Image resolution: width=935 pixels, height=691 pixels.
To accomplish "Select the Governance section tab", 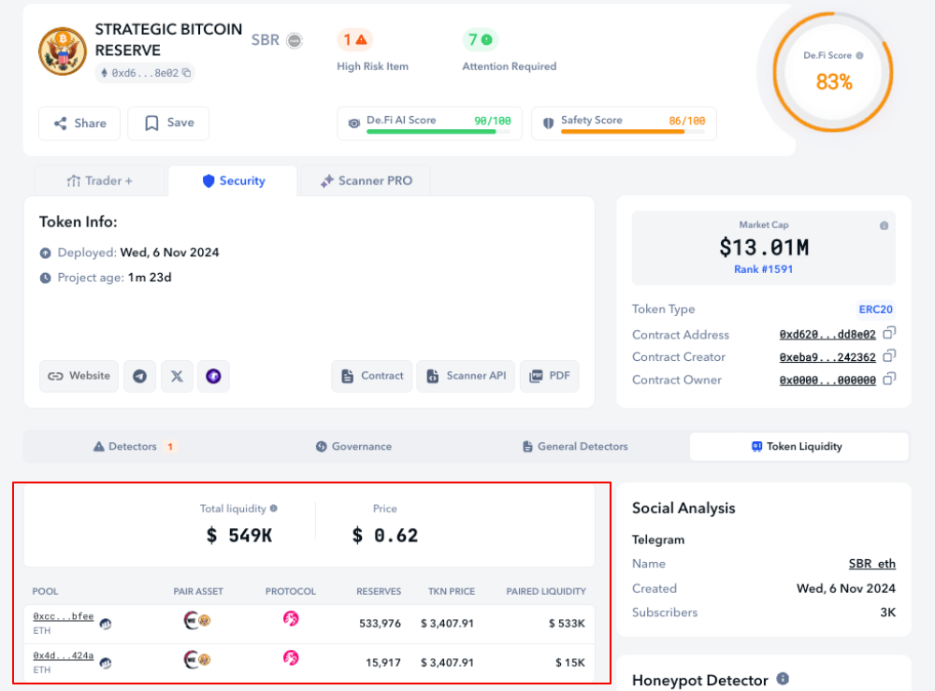I will tap(353, 447).
